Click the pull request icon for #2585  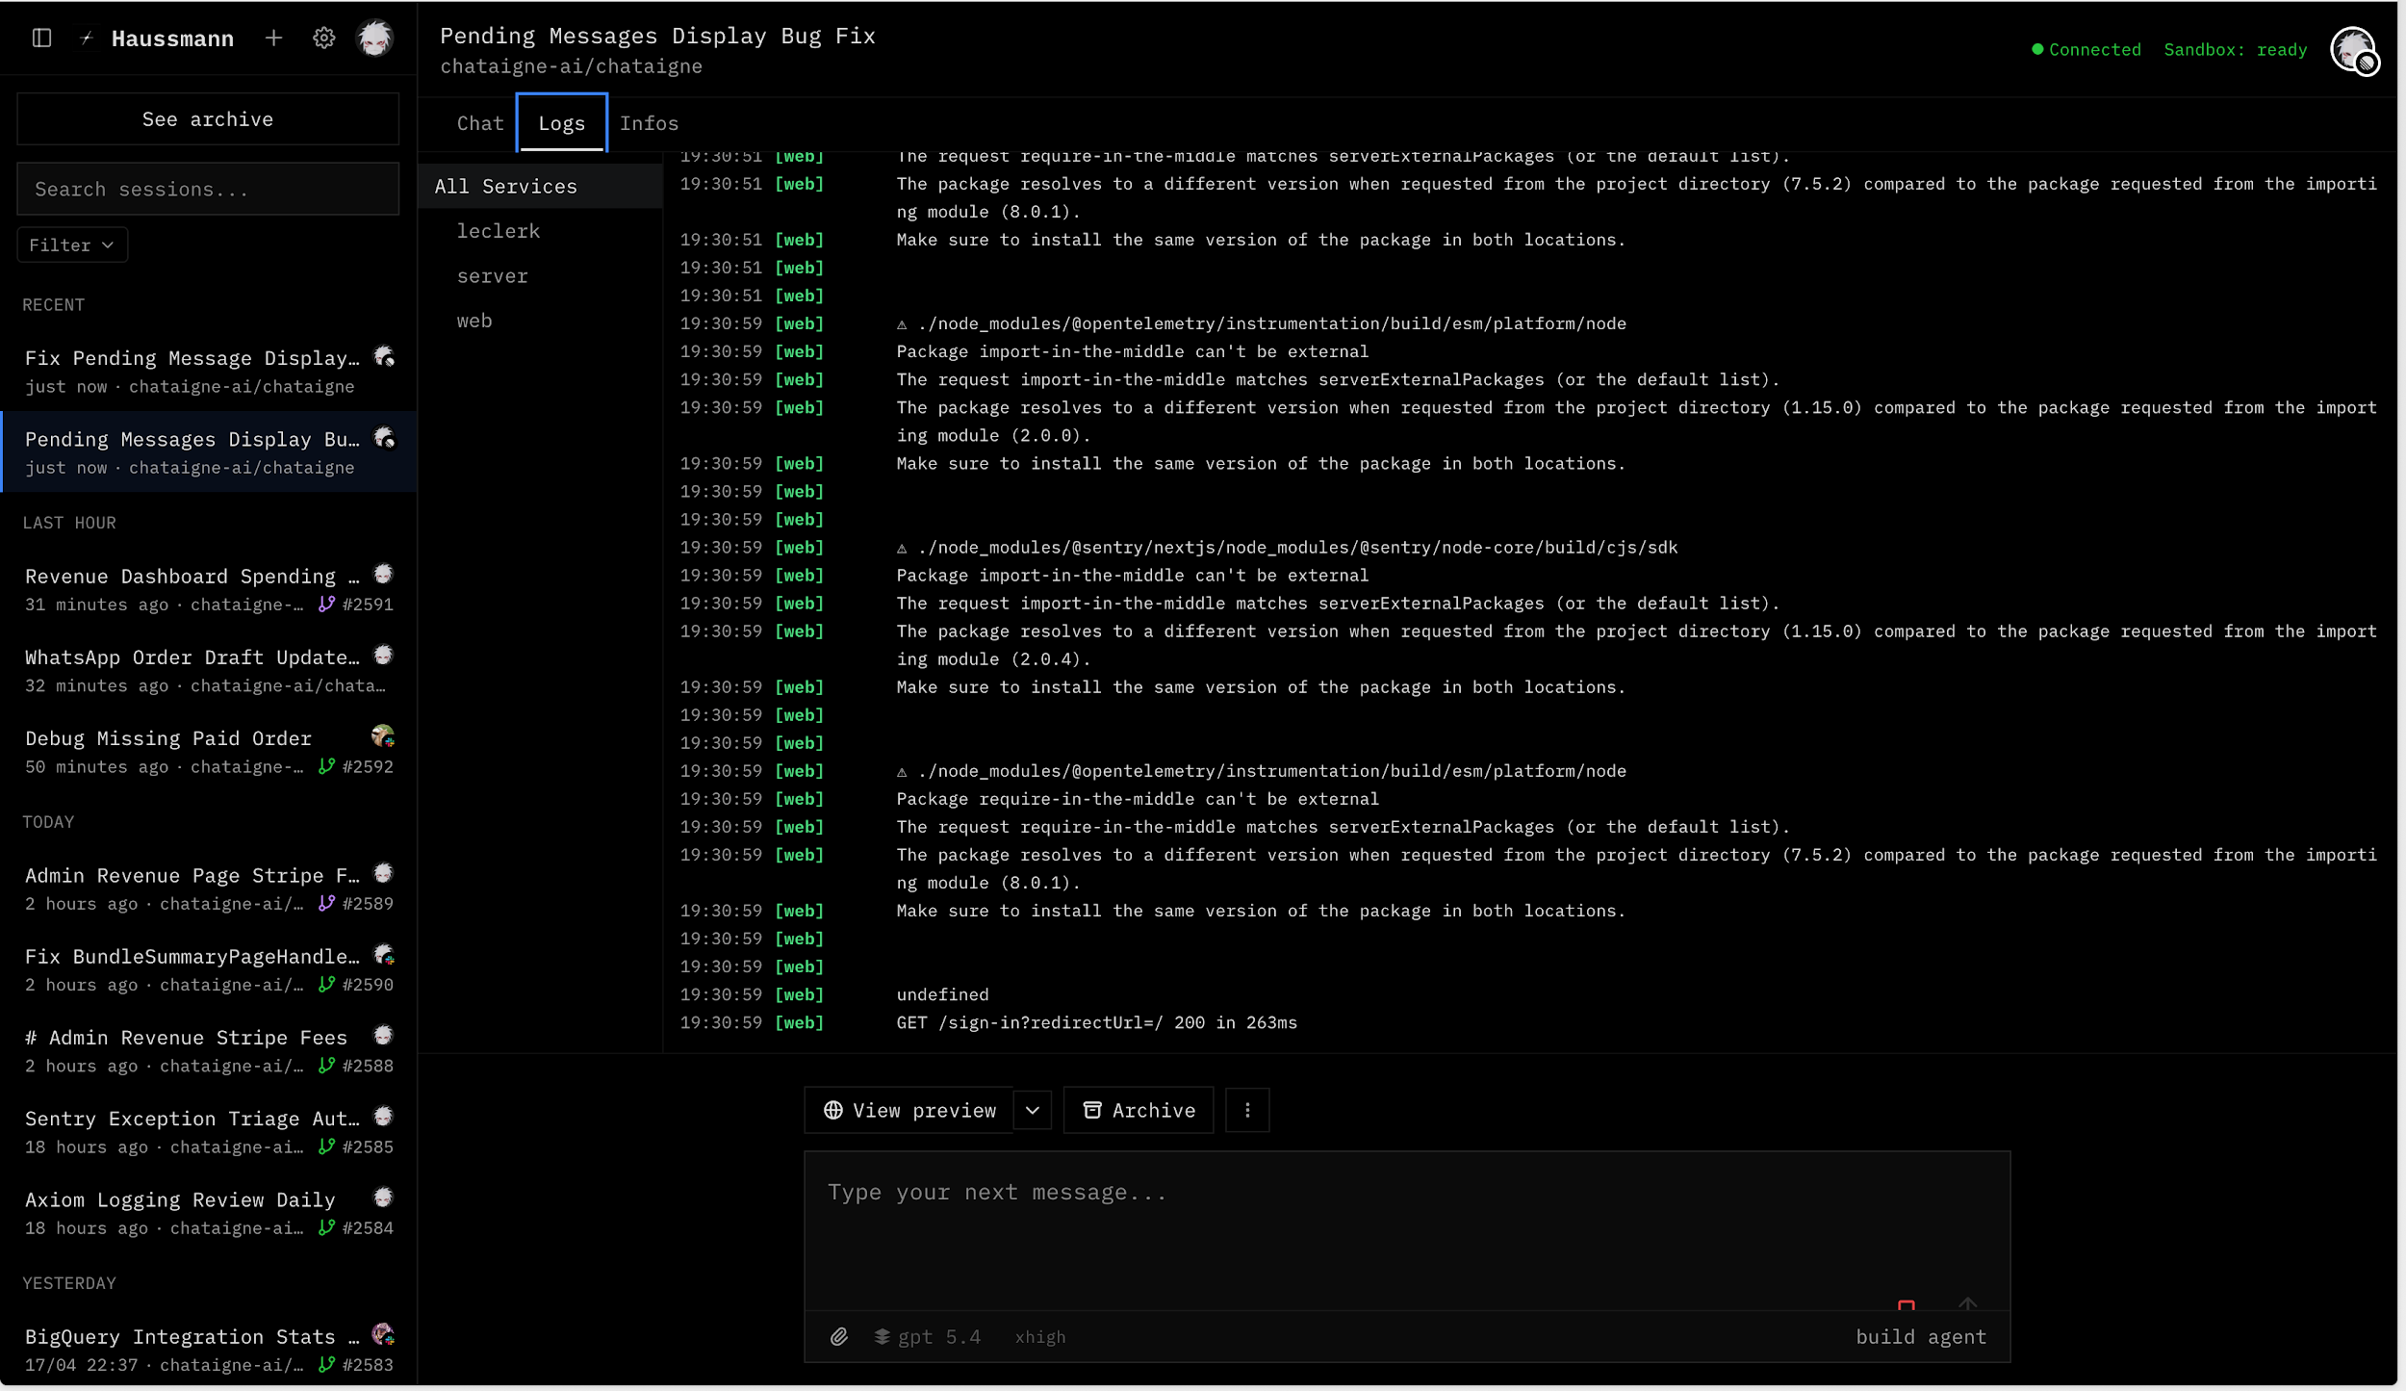pyautogui.click(x=327, y=1146)
